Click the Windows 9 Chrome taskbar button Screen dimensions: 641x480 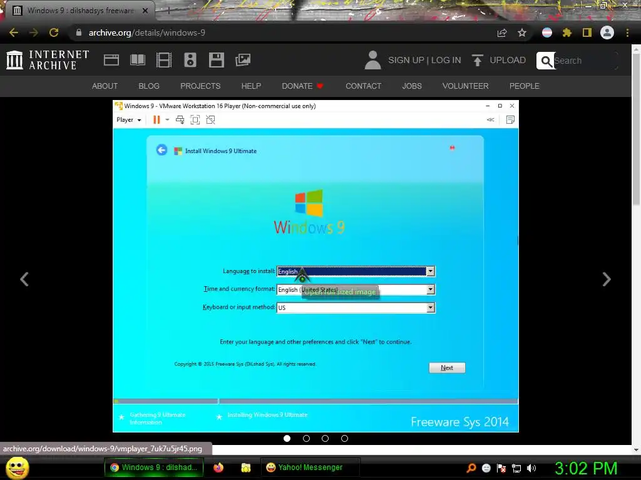tap(155, 467)
